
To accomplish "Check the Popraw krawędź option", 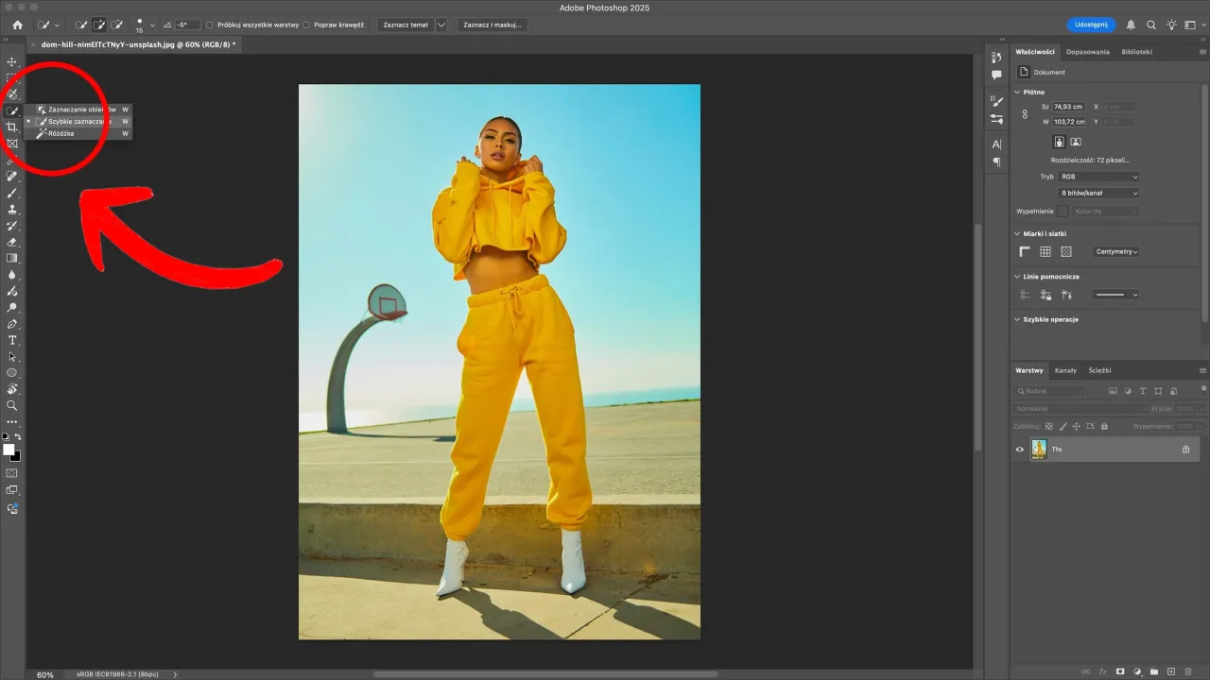I will tap(307, 25).
